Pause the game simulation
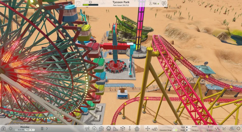242x132 pixels. coord(42,128)
